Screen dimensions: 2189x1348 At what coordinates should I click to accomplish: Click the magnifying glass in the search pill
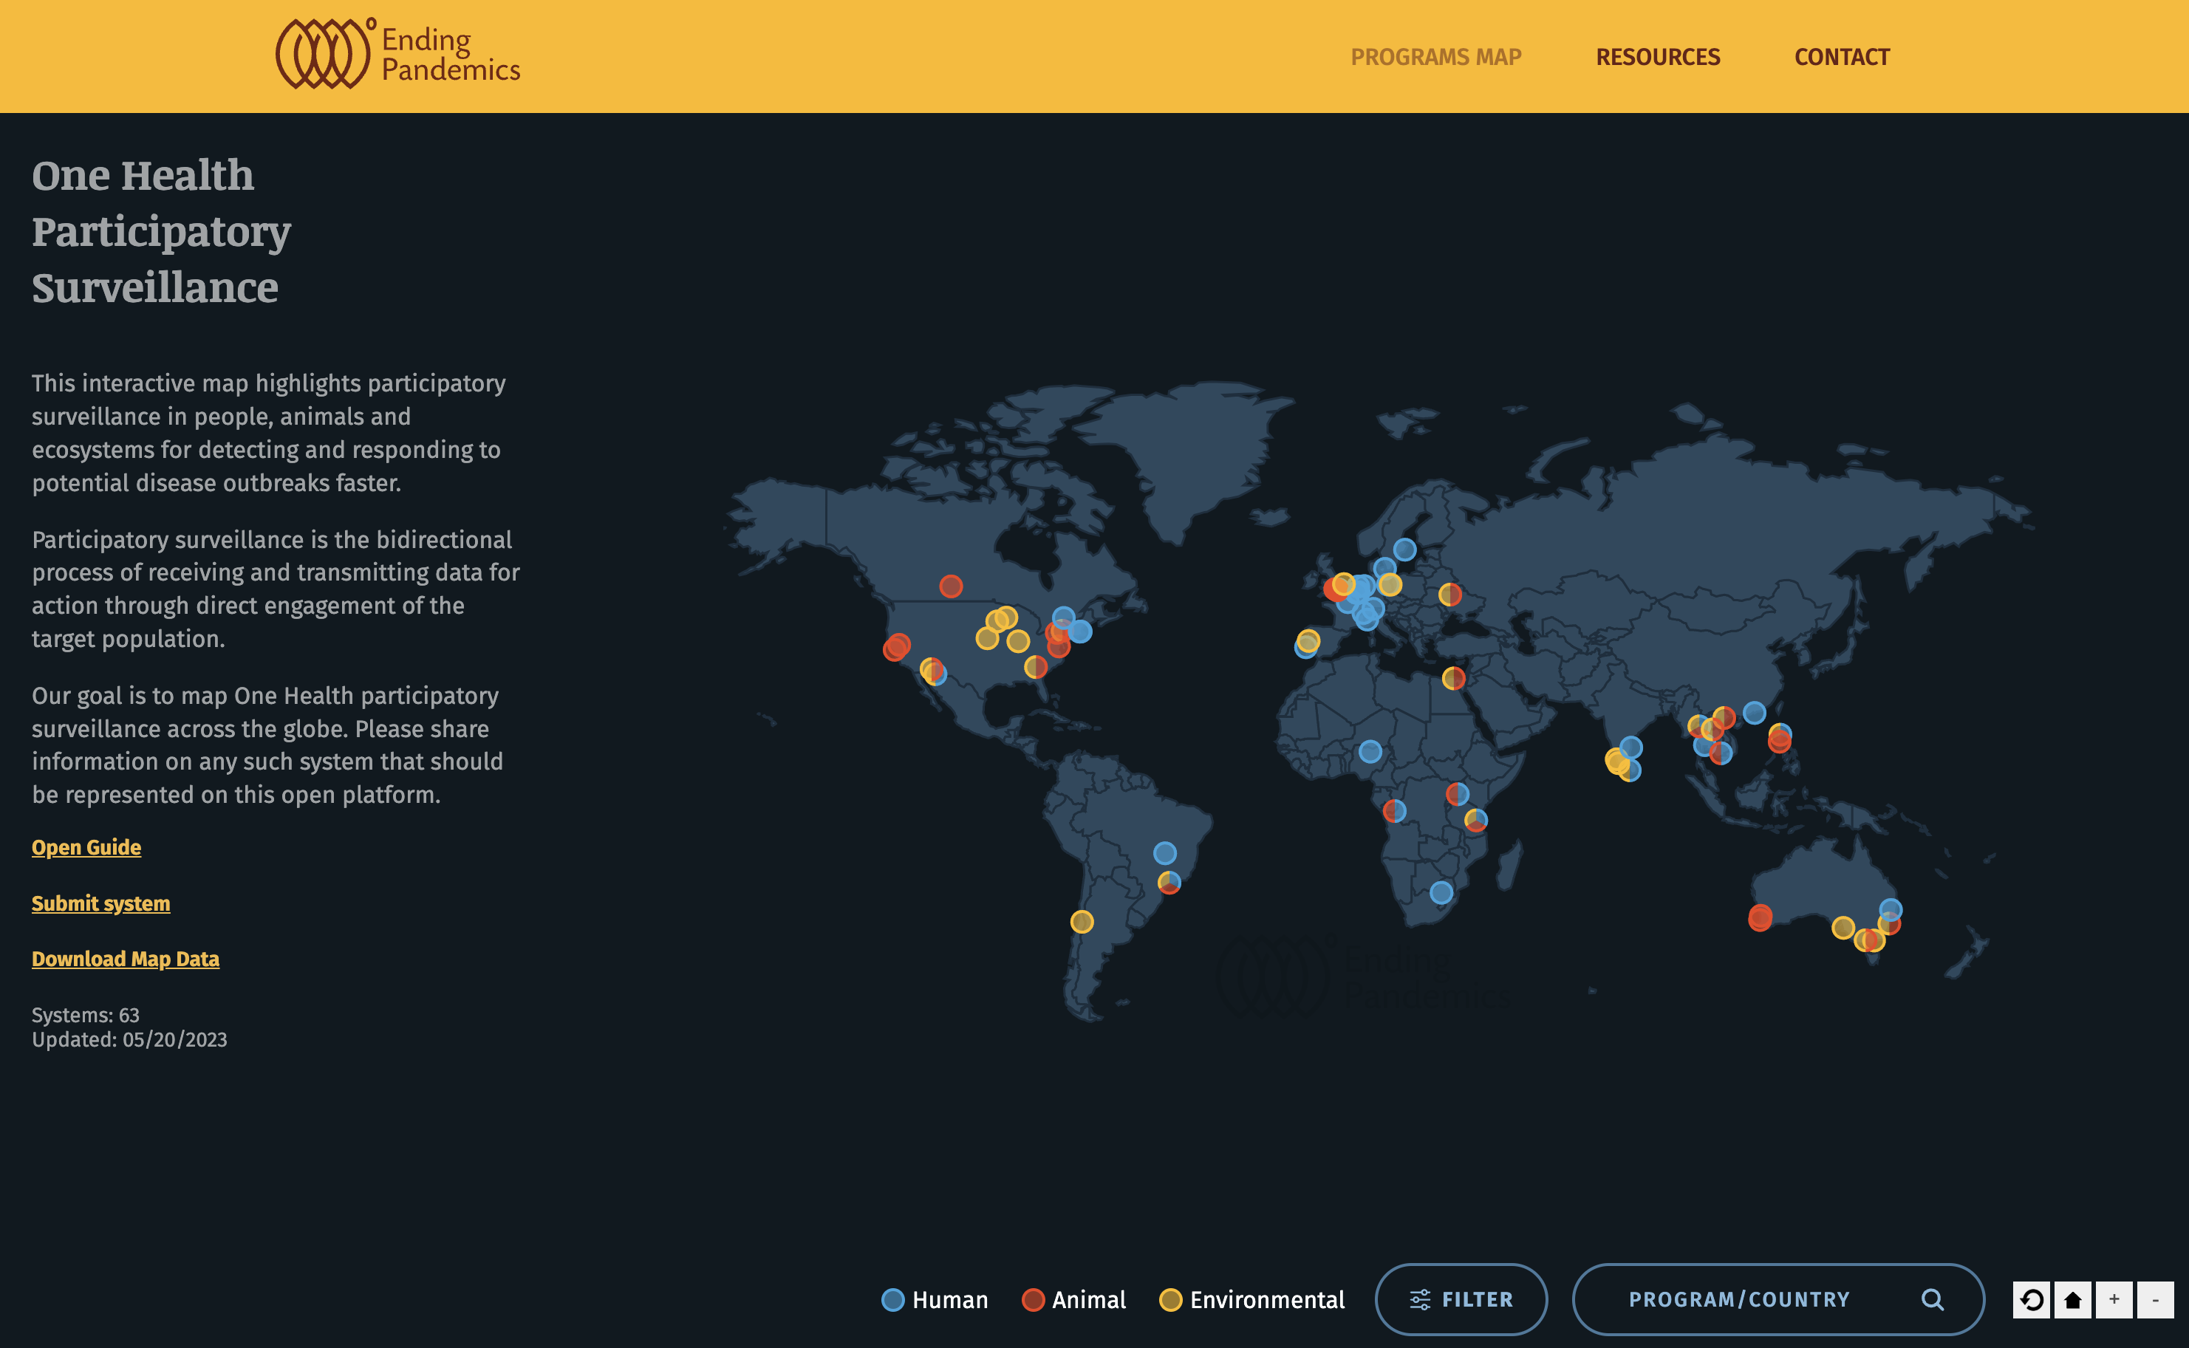coord(1933,1299)
